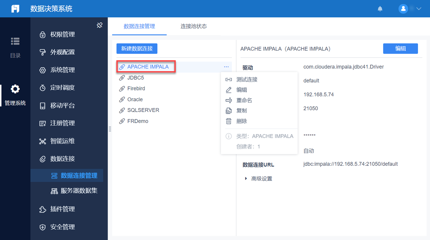Open 安全管理 in the sidebar
This screenshot has width=430, height=240.
click(x=62, y=227)
